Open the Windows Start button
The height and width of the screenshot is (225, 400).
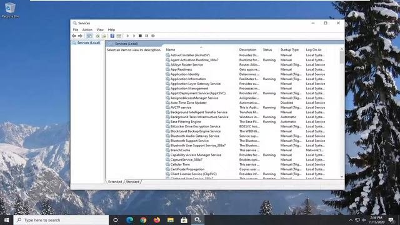(x=7, y=220)
